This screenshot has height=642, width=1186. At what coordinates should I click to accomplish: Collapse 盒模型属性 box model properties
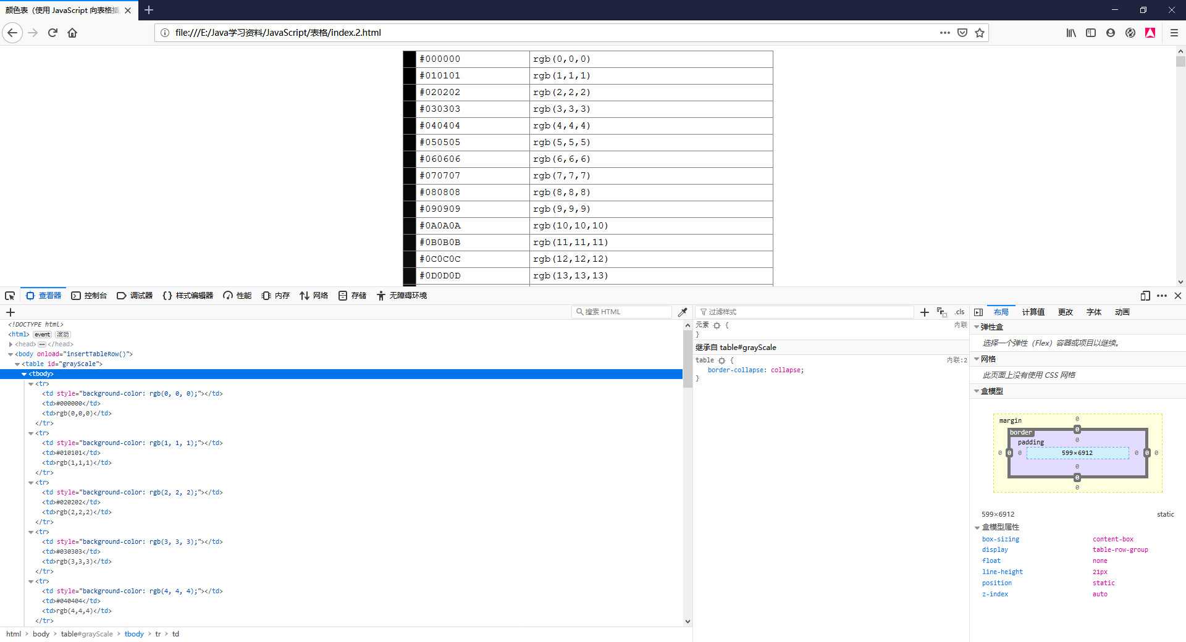pos(977,528)
